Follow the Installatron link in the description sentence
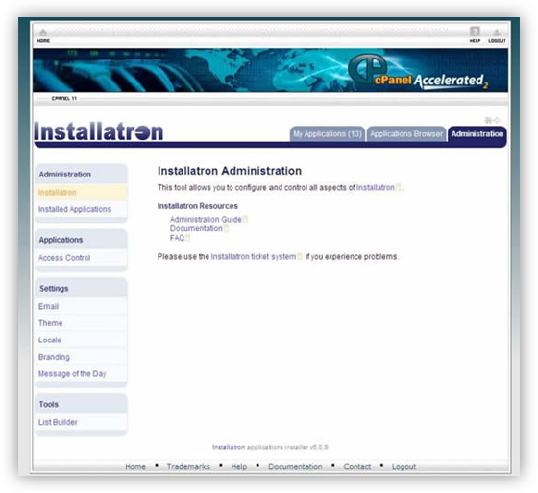538x493 pixels. tap(376, 187)
